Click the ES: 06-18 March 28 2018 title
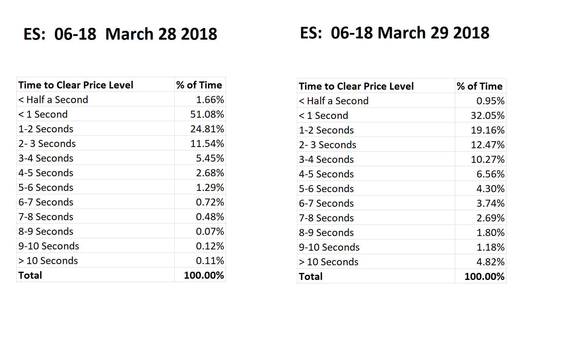Viewport: 569px width, 358px height. (x=120, y=34)
